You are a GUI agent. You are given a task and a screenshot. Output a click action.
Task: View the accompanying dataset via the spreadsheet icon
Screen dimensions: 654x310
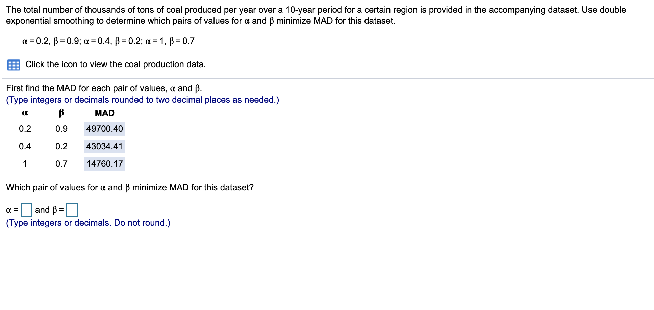coord(14,64)
